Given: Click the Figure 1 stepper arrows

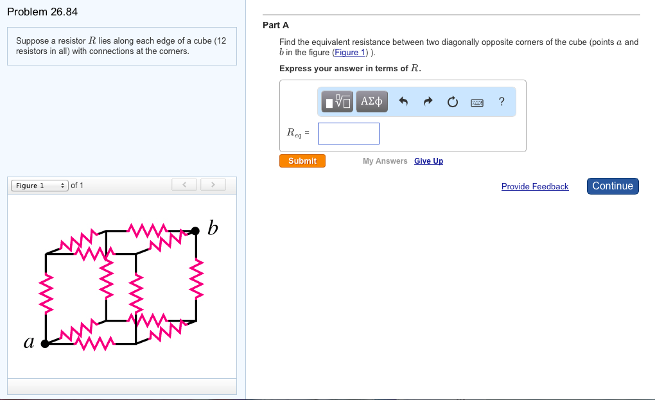Looking at the screenshot, I should pos(63,185).
